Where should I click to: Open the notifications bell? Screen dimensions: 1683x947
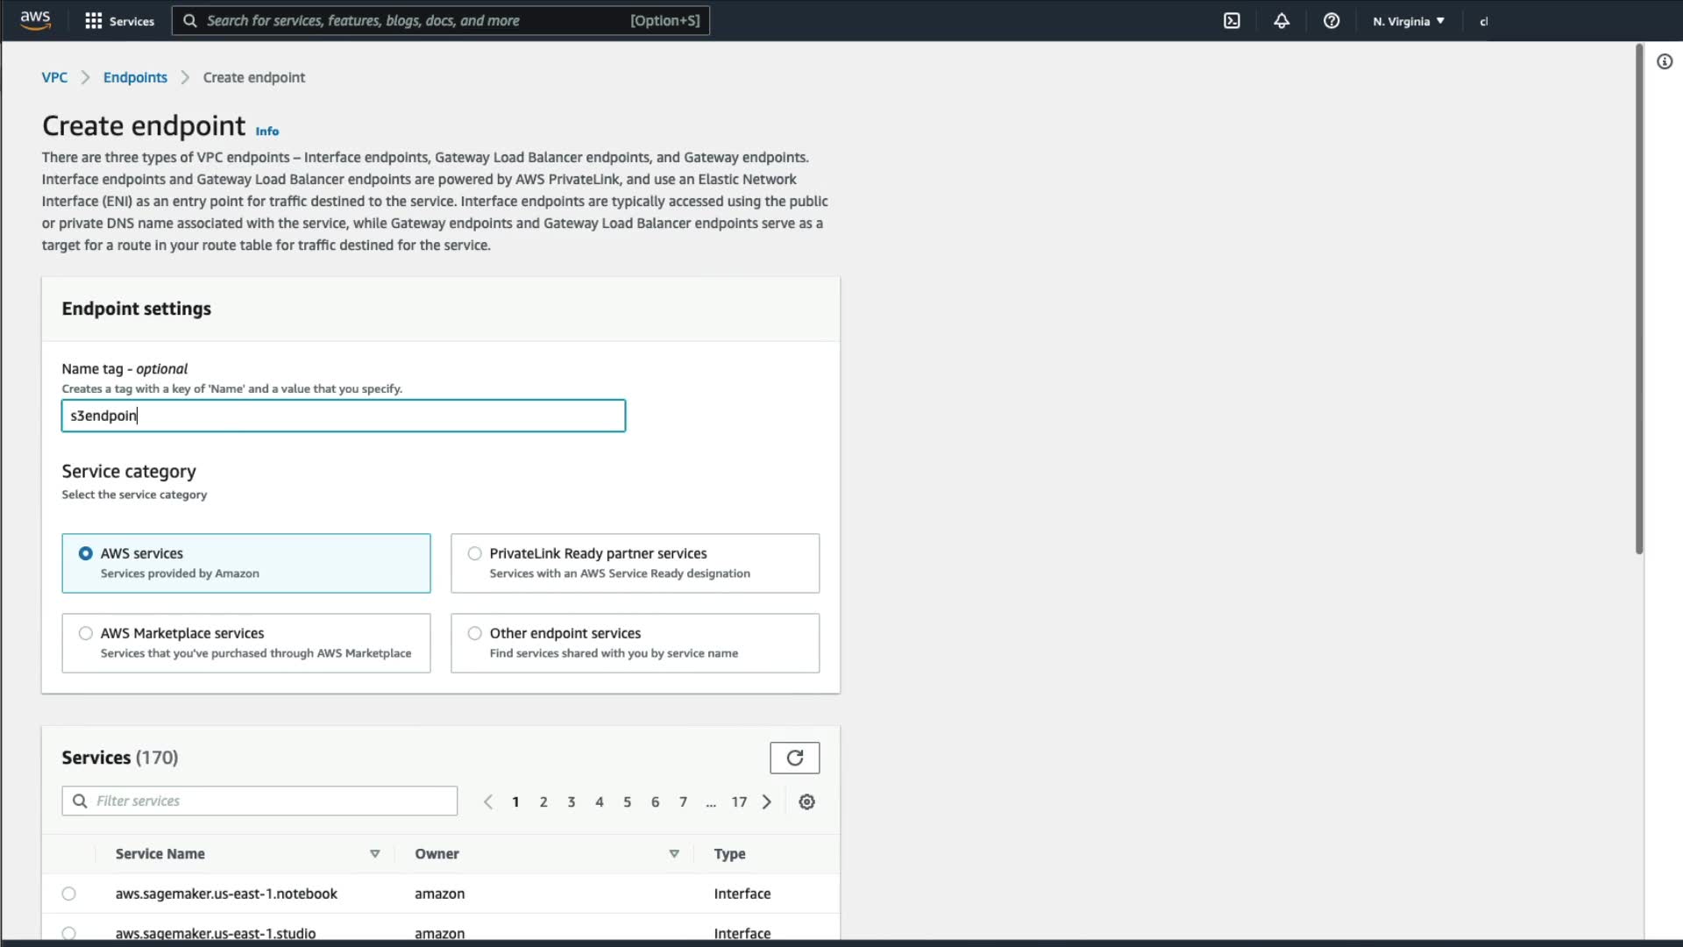pos(1282,21)
